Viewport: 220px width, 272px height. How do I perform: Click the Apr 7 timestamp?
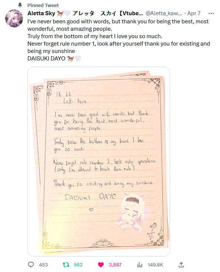[x=194, y=13]
